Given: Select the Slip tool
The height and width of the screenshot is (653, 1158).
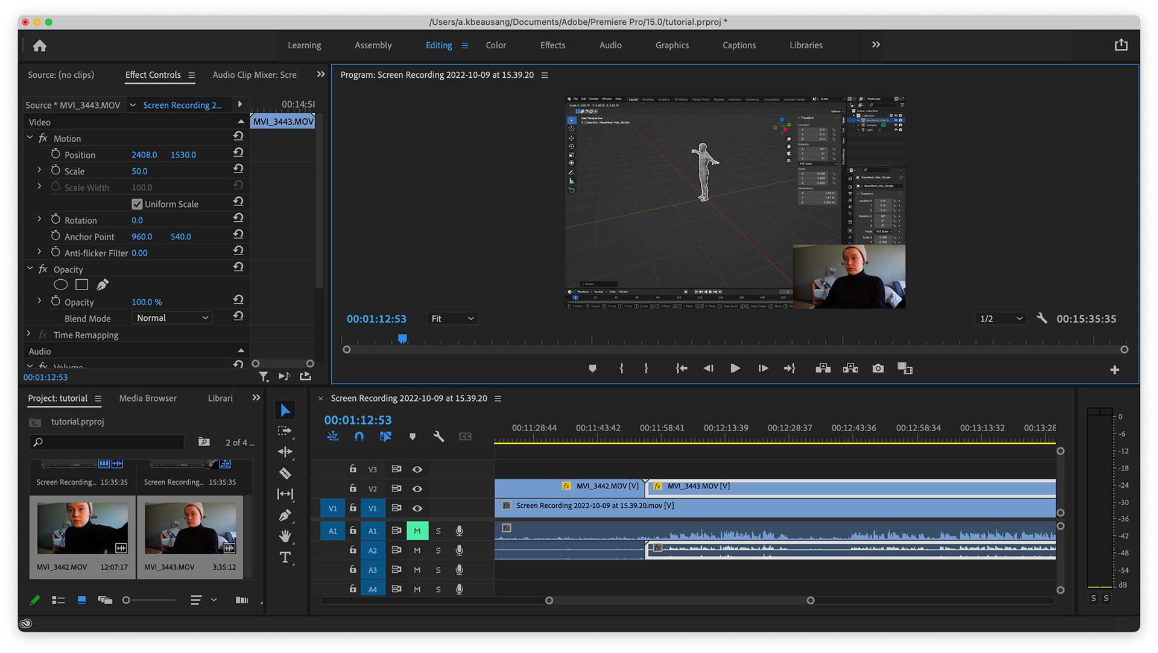Looking at the screenshot, I should pyautogui.click(x=285, y=494).
